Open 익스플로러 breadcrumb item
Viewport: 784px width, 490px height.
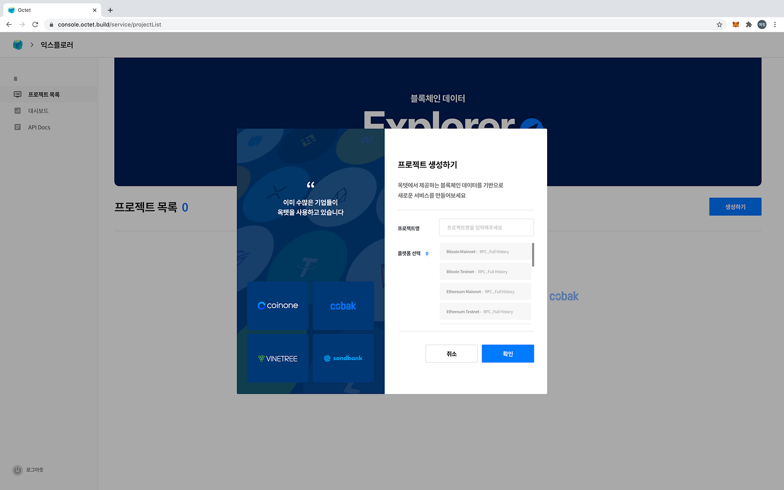(x=57, y=45)
